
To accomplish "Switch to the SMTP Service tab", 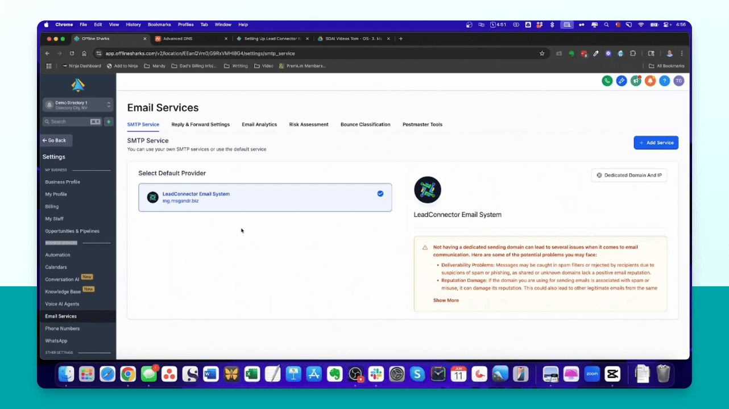I will tap(143, 124).
